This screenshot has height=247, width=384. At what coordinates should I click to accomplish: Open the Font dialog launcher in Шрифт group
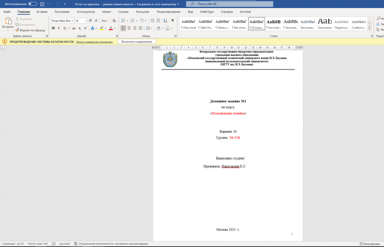[x=117, y=36]
